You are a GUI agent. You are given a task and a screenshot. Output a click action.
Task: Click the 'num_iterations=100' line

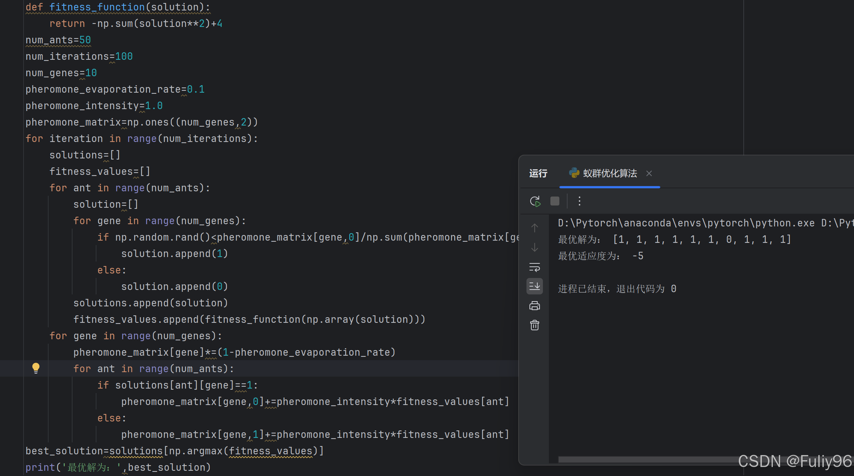79,56
